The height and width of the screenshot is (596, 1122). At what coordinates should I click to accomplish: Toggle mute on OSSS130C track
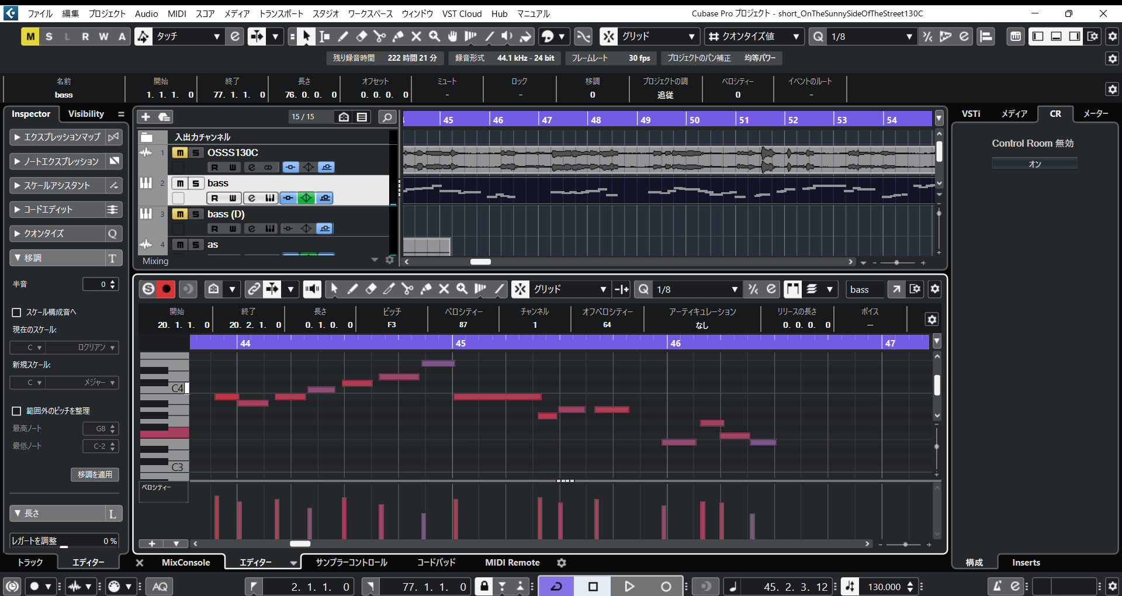[x=180, y=153]
